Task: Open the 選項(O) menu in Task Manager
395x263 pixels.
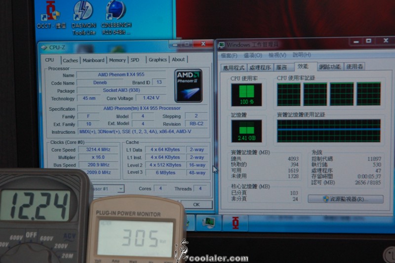Action: [253, 55]
